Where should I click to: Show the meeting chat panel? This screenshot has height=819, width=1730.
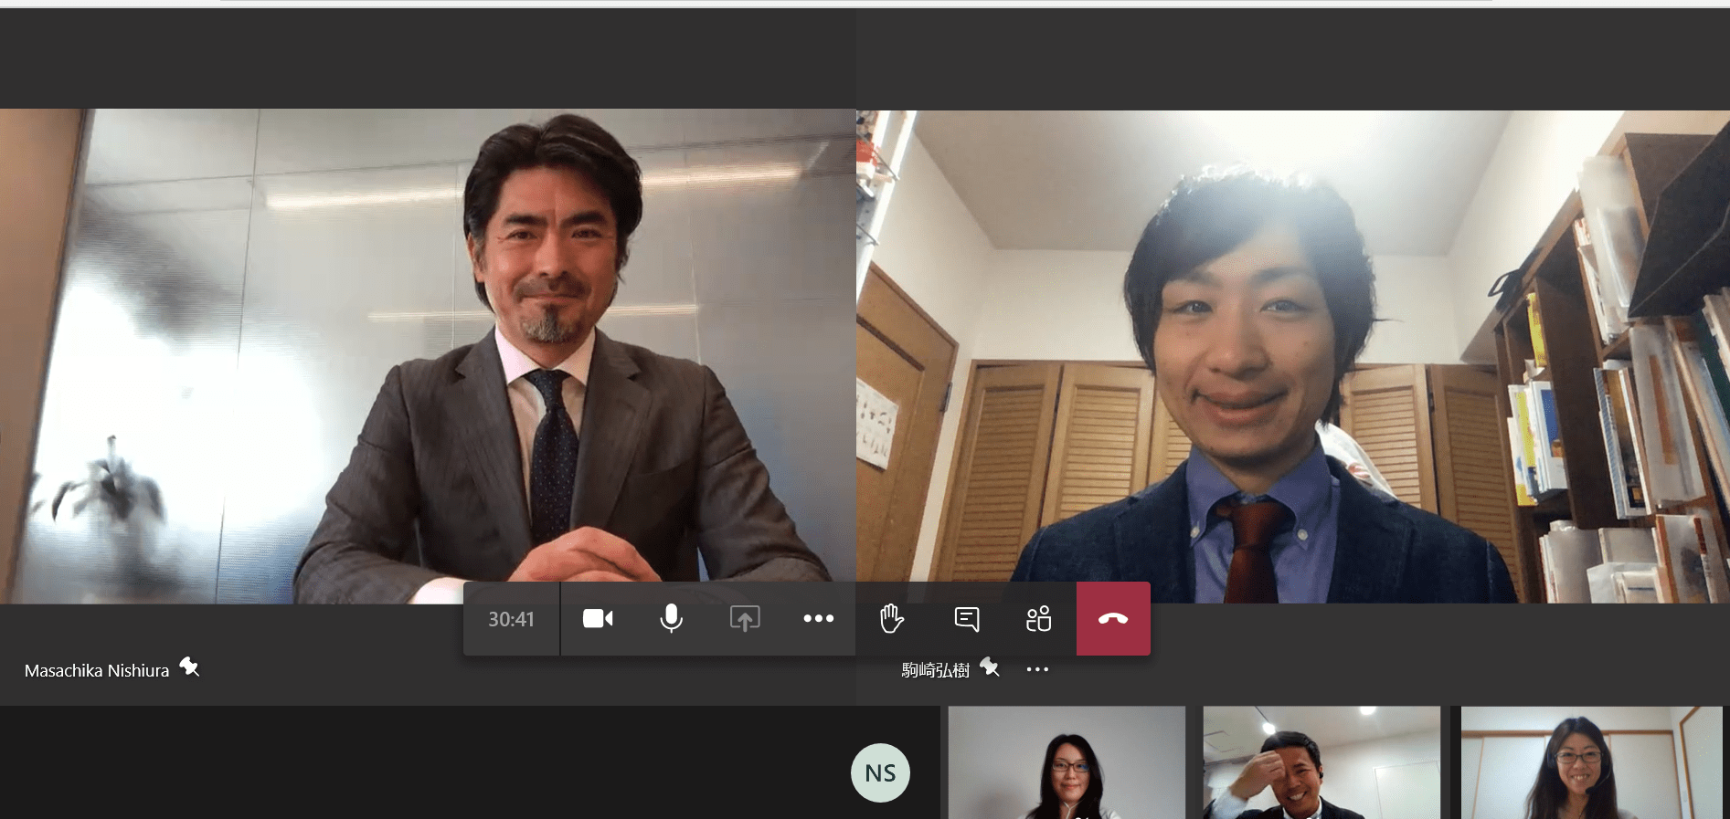(966, 619)
